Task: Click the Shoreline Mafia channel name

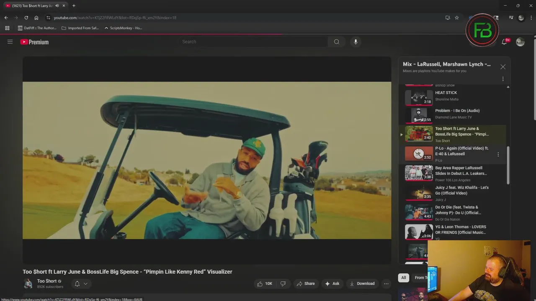Action: [447, 99]
